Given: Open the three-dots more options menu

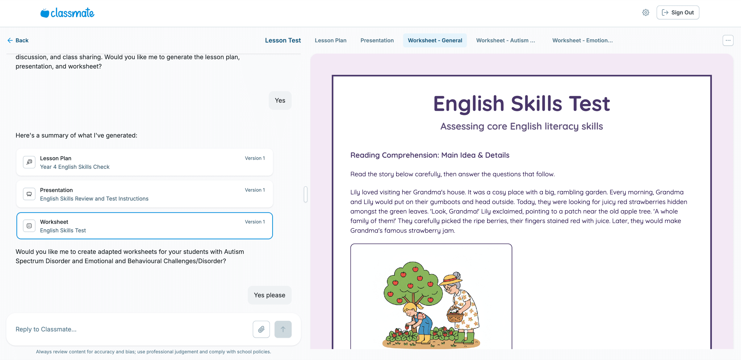Looking at the screenshot, I should click(x=728, y=40).
